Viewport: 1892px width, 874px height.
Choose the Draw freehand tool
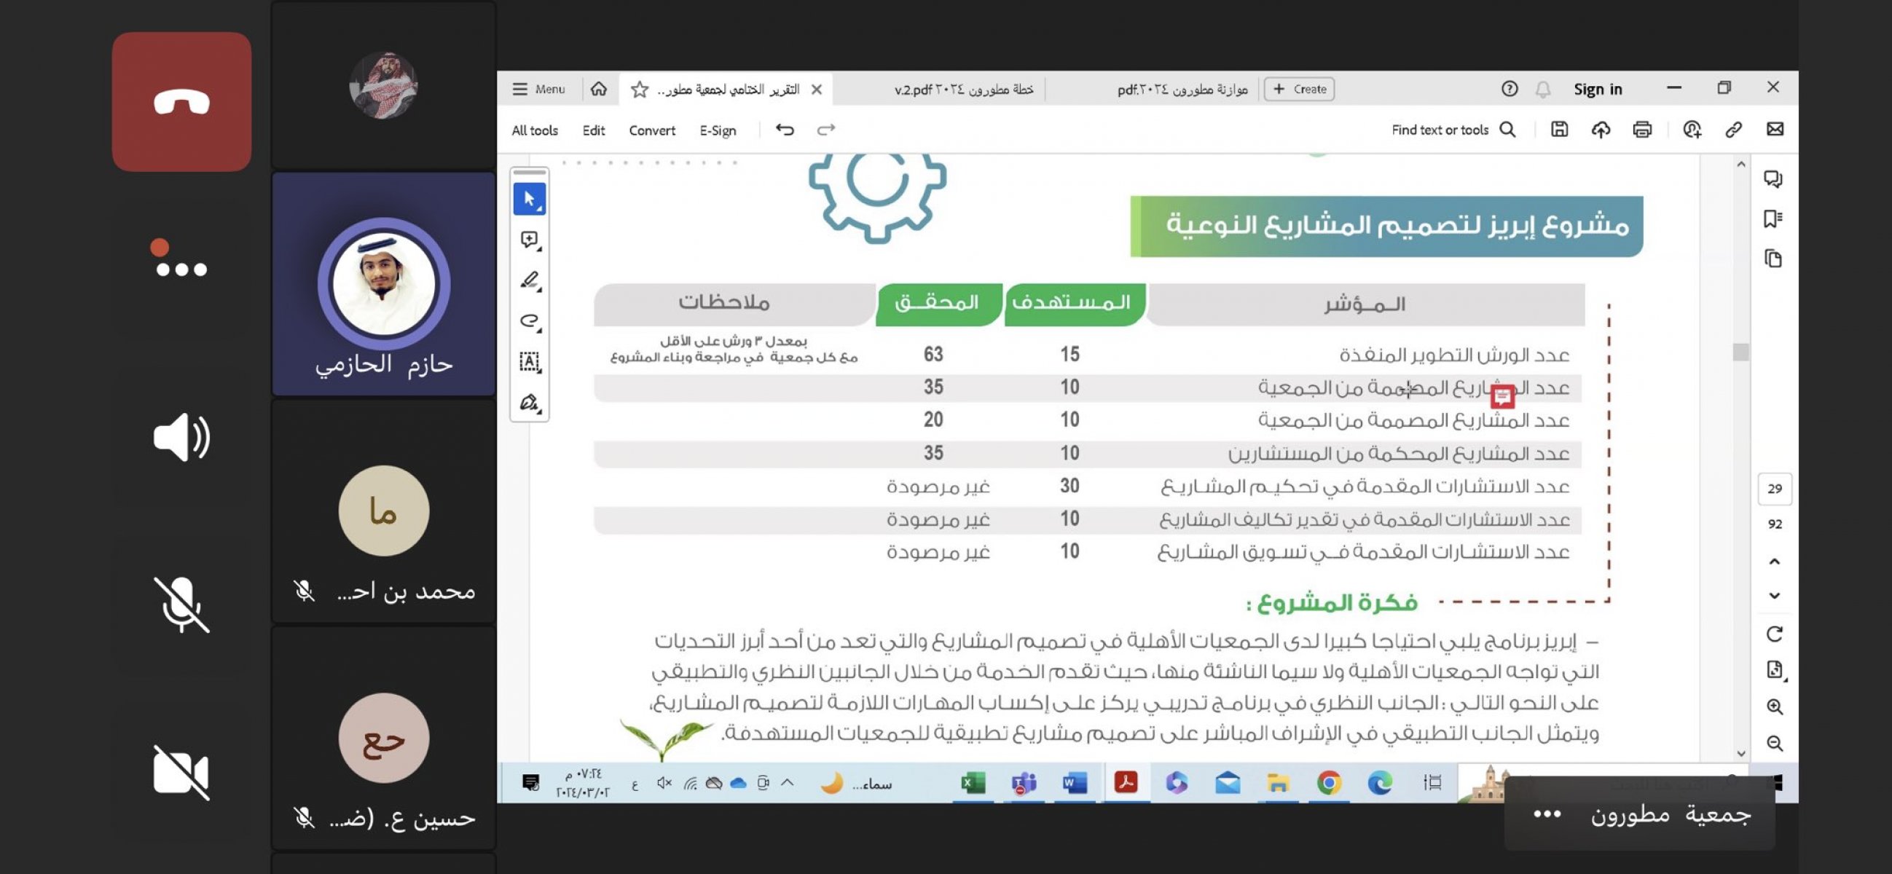tap(529, 321)
